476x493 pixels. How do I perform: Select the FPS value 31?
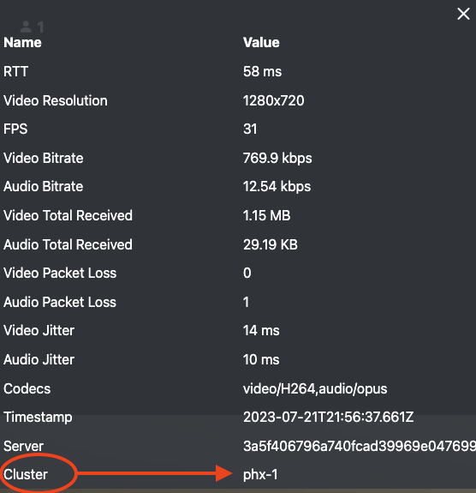250,129
